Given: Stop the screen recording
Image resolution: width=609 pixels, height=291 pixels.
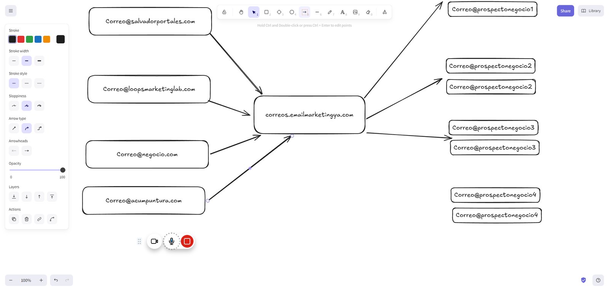Looking at the screenshot, I should coord(187,241).
